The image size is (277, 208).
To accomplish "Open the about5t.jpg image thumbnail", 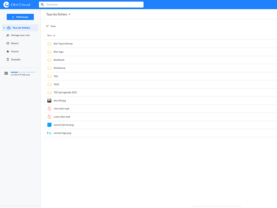I will coord(49,100).
